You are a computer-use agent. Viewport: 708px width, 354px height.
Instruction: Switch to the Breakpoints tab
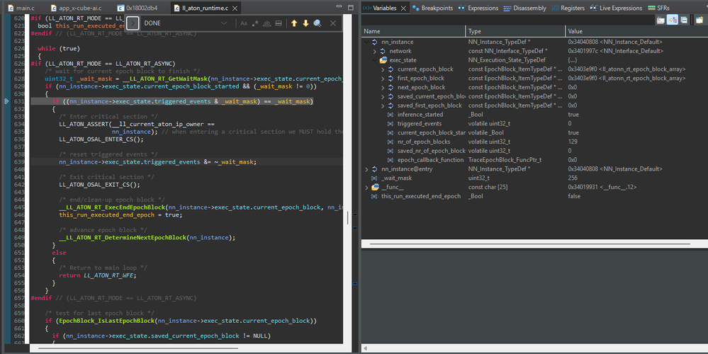435,8
